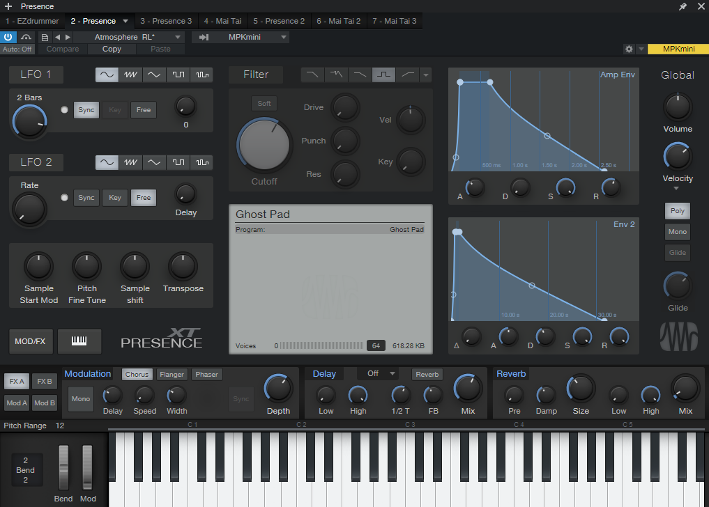This screenshot has width=709, height=507.
Task: Choose the high-pass filter shape icon
Action: [x=407, y=75]
